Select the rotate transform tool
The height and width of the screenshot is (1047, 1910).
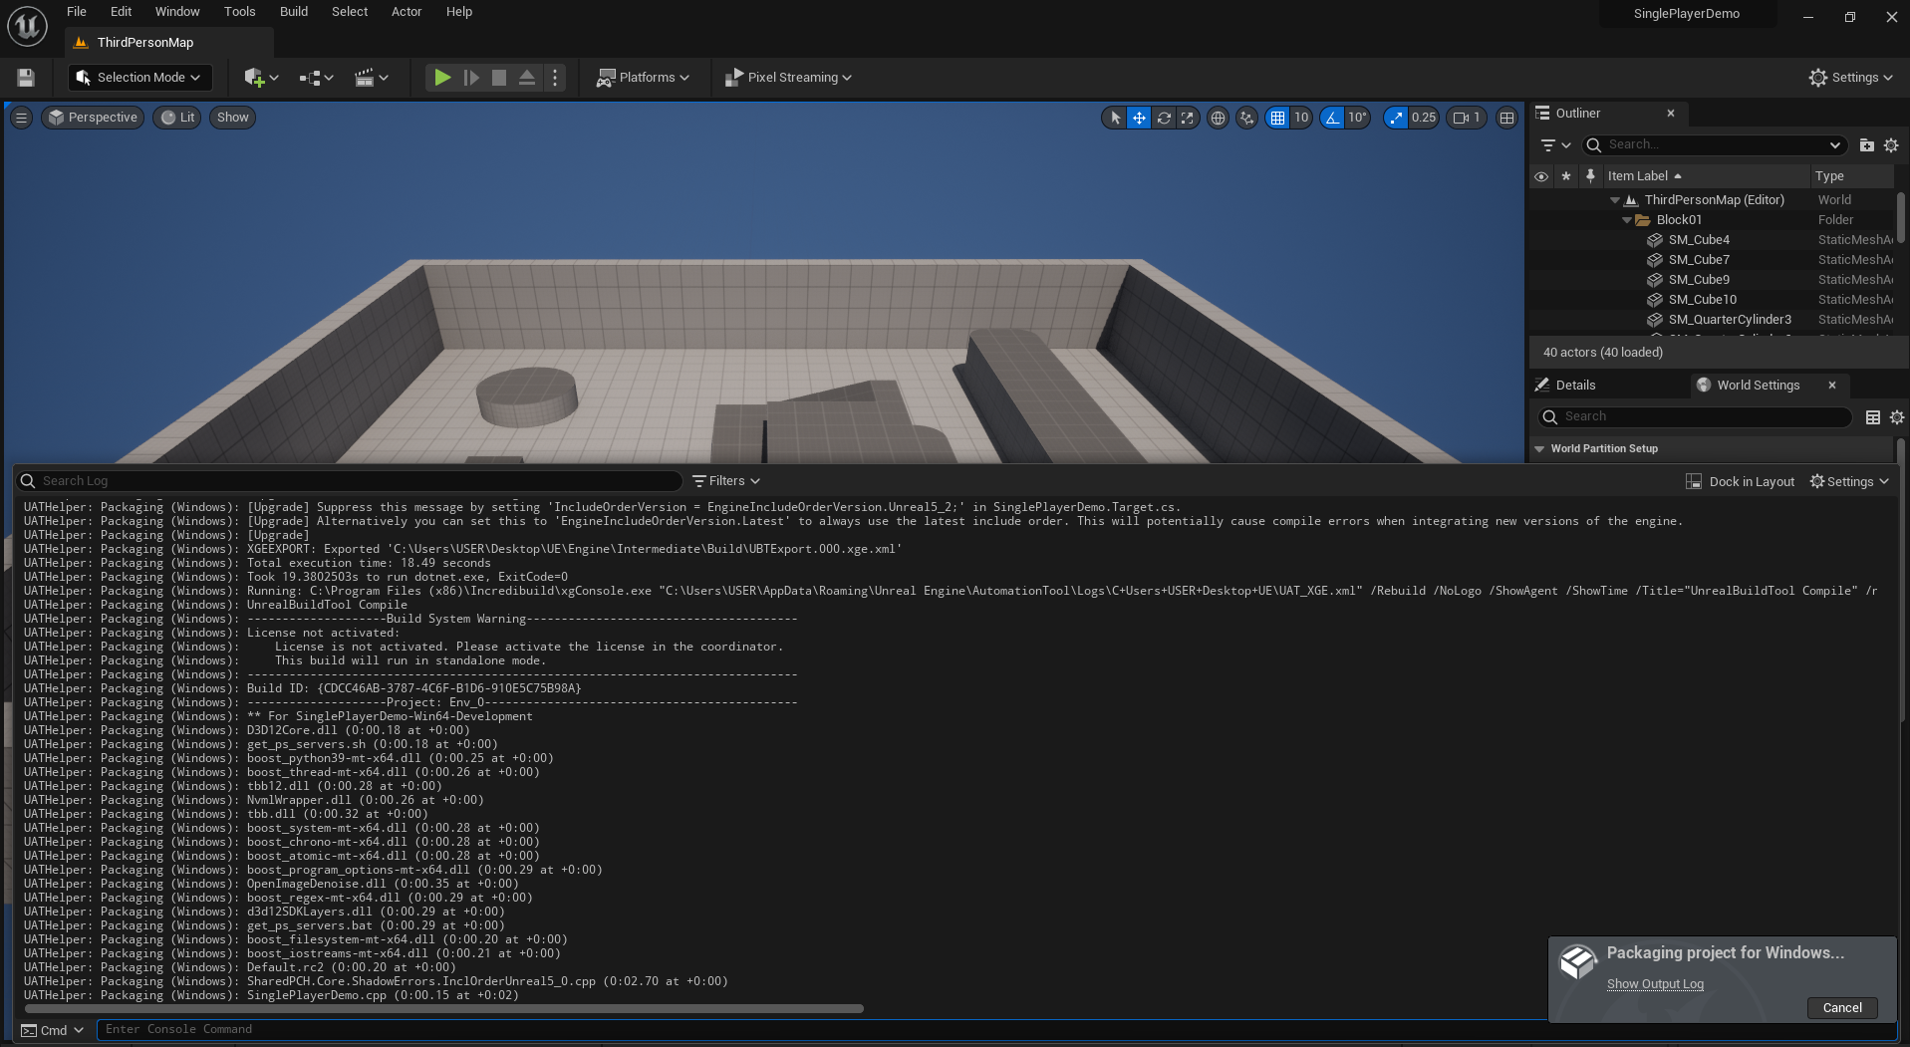1163,118
